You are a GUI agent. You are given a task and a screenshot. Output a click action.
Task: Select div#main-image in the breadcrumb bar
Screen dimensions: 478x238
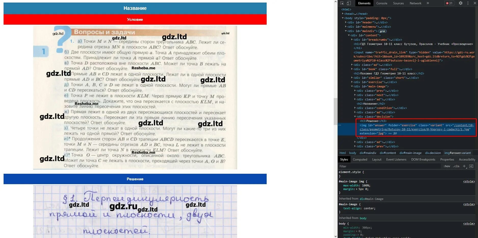click(x=410, y=153)
